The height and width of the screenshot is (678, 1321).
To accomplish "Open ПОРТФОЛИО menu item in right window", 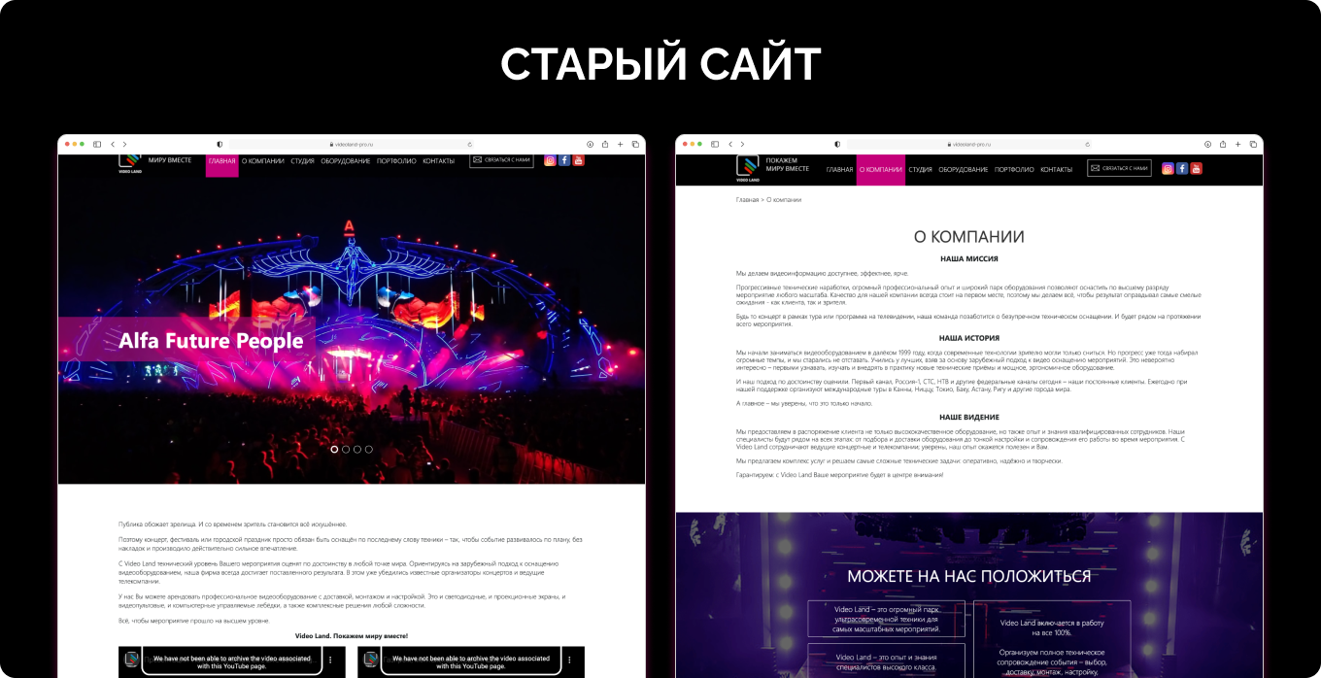I will (x=1014, y=169).
